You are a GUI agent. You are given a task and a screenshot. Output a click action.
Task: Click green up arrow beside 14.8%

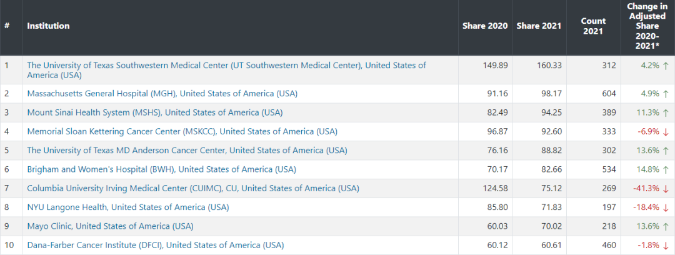666,169
